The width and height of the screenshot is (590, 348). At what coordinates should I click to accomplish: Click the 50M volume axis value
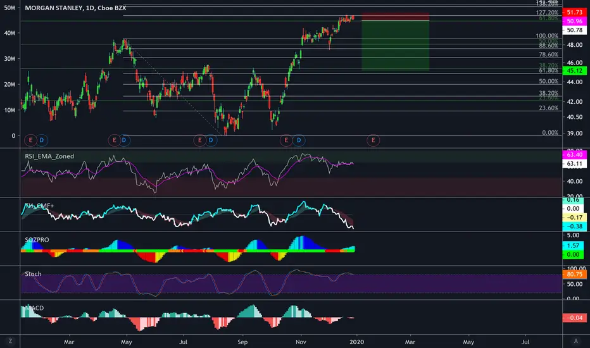pos(9,8)
